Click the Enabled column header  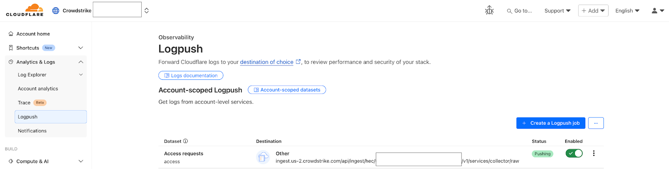(x=574, y=141)
